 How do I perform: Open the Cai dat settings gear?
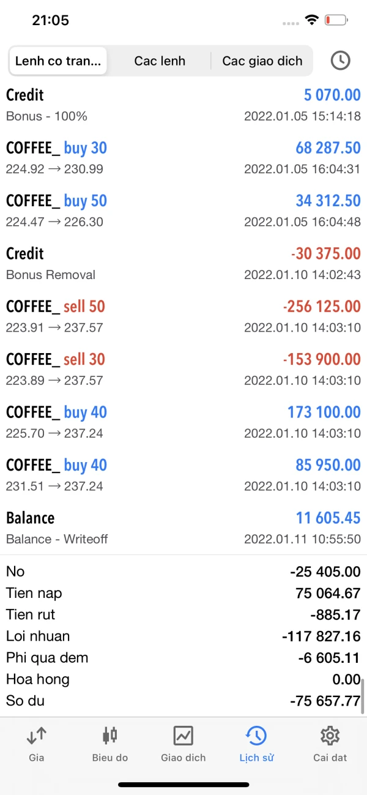click(330, 736)
